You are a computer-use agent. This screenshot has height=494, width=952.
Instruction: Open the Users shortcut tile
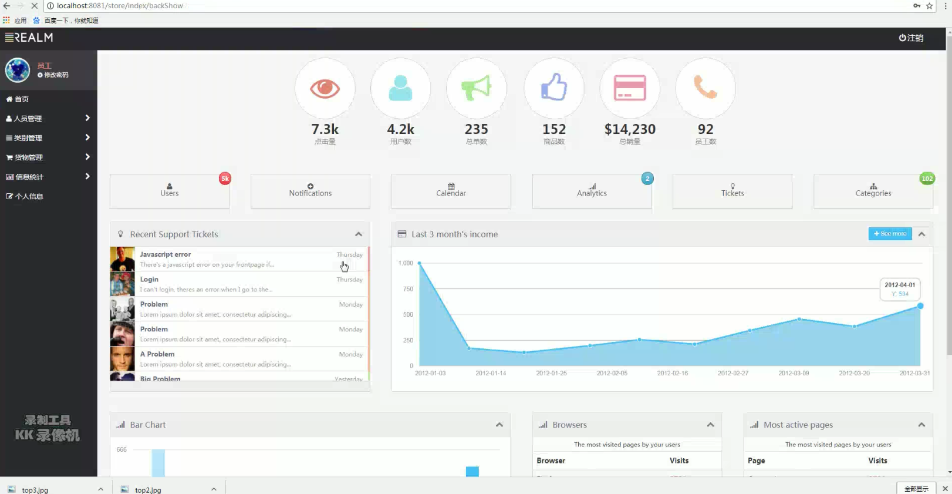click(170, 191)
